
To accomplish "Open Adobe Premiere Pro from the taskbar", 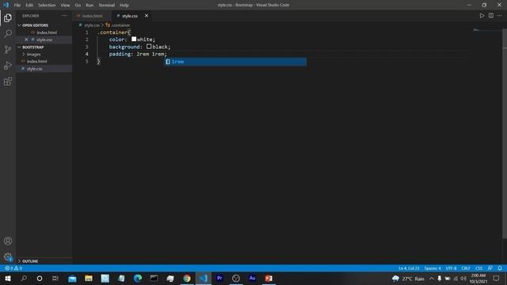I will point(219,278).
